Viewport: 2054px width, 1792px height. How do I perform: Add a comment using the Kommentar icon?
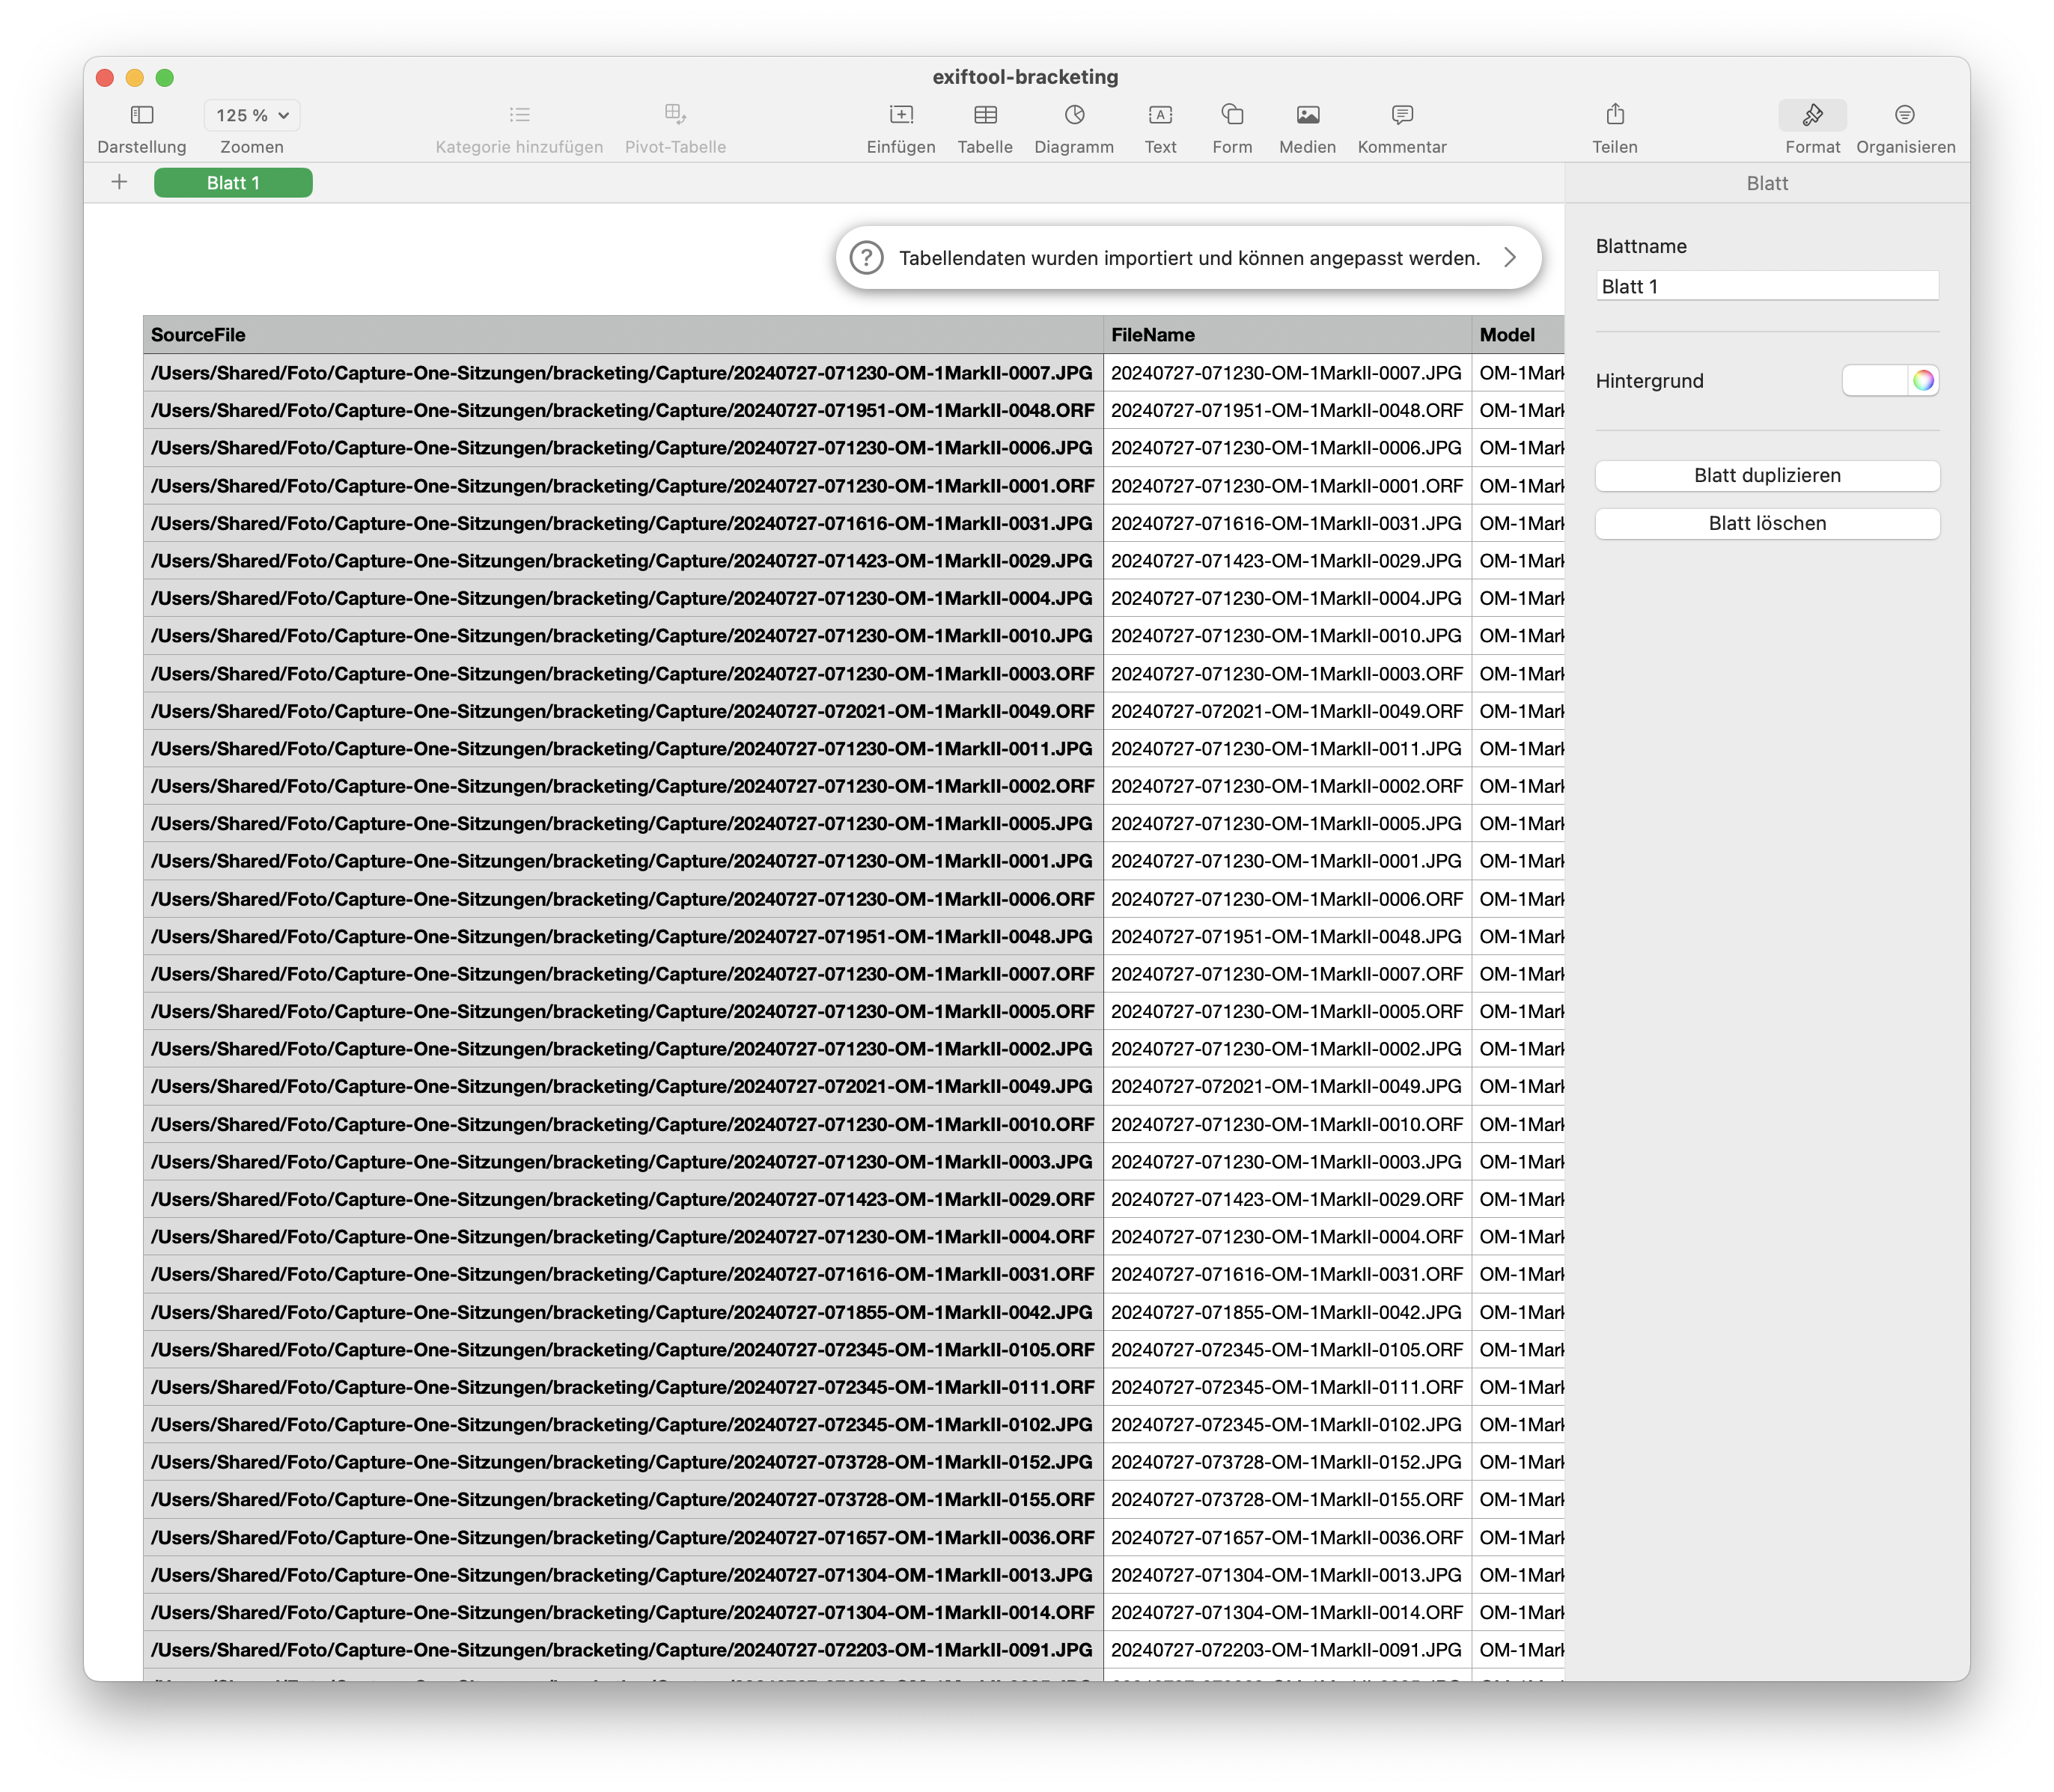tap(1402, 115)
